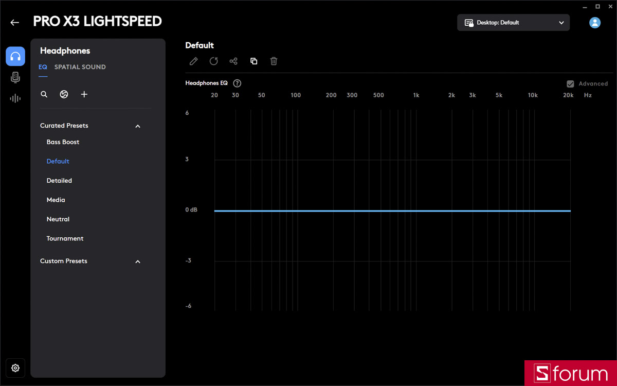The width and height of the screenshot is (617, 386).
Task: Open settings gear at bottom left
Action: point(15,368)
